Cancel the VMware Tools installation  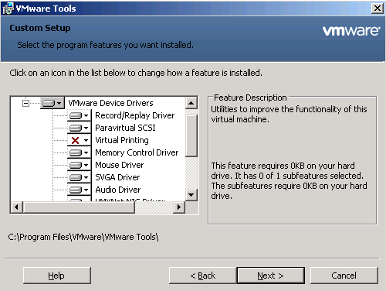(x=344, y=276)
